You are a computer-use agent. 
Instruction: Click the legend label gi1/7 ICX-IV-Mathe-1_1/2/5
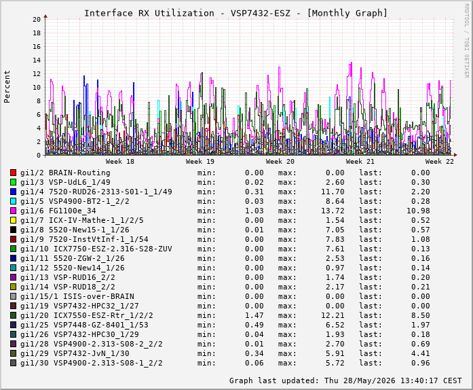[81, 221]
